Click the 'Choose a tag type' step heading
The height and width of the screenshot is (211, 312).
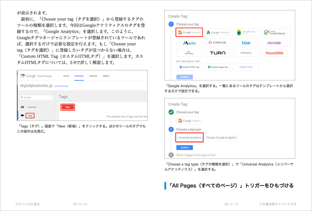[x=188, y=129]
